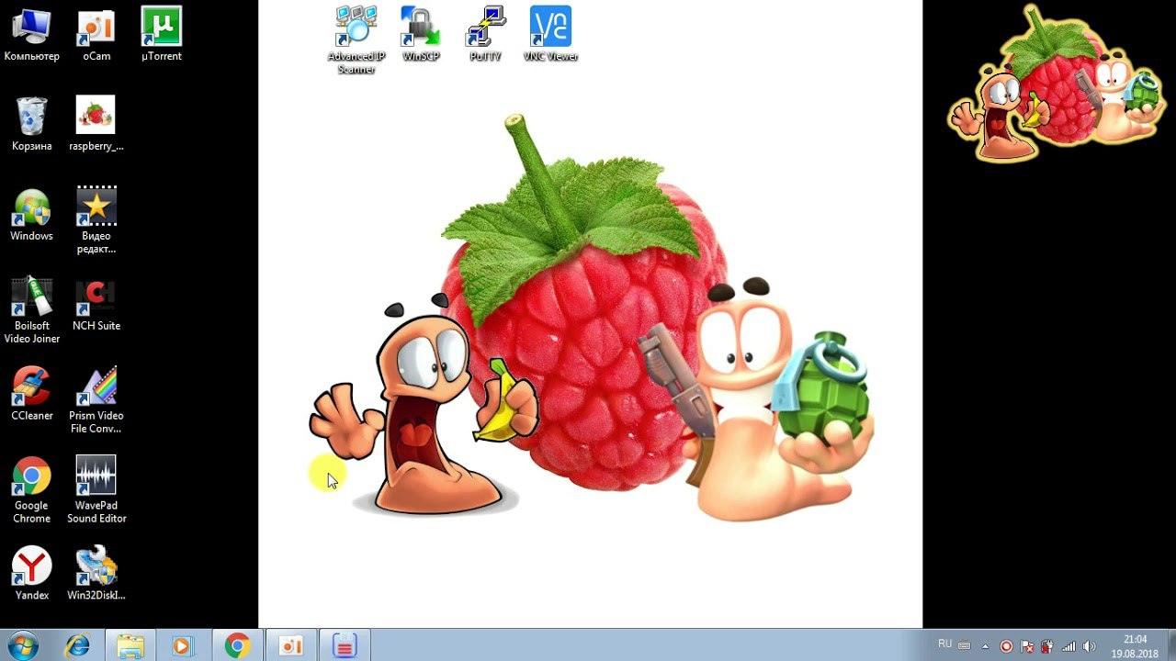
Task: Open the Action Center flag icon
Action: pos(1027,646)
